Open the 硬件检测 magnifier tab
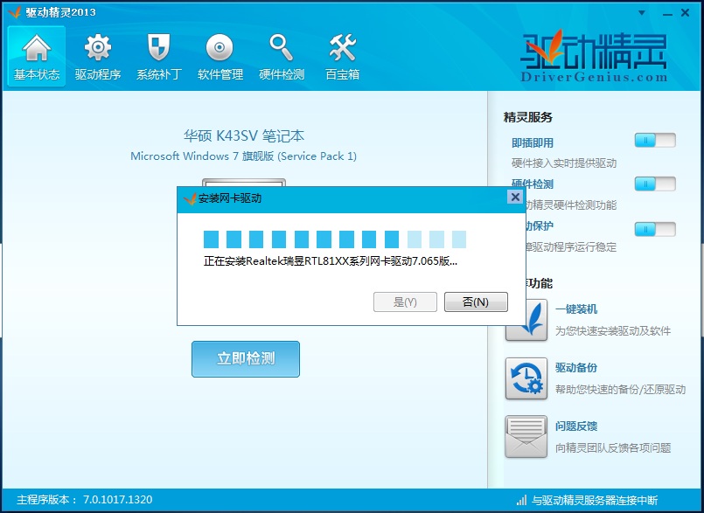The image size is (704, 513). pyautogui.click(x=282, y=57)
